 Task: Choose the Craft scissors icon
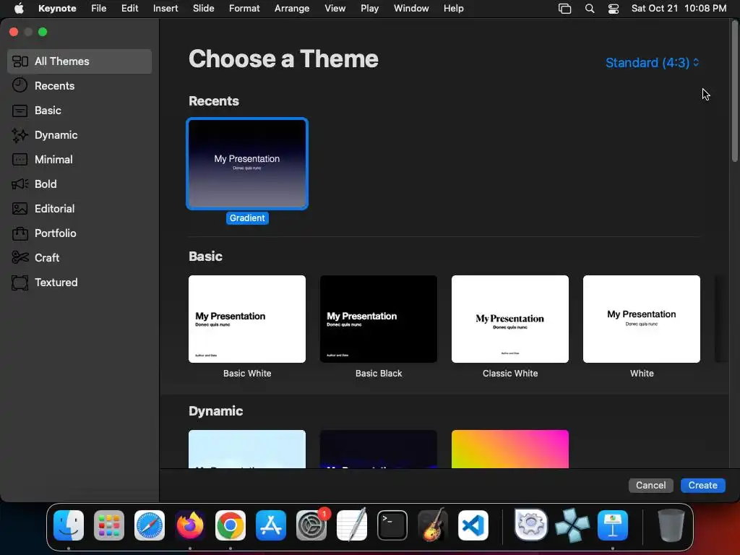point(20,258)
